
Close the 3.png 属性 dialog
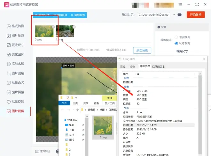(204, 59)
